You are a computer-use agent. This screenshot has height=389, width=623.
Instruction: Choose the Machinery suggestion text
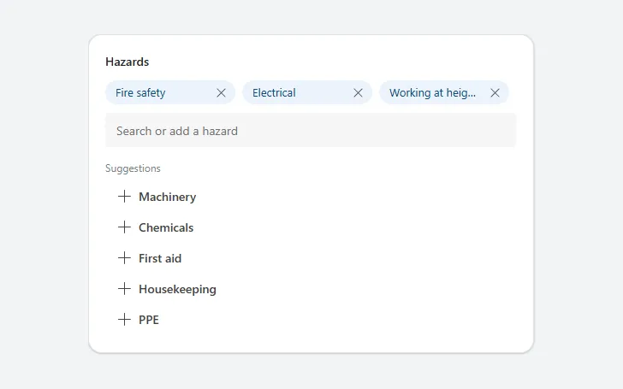tap(167, 197)
